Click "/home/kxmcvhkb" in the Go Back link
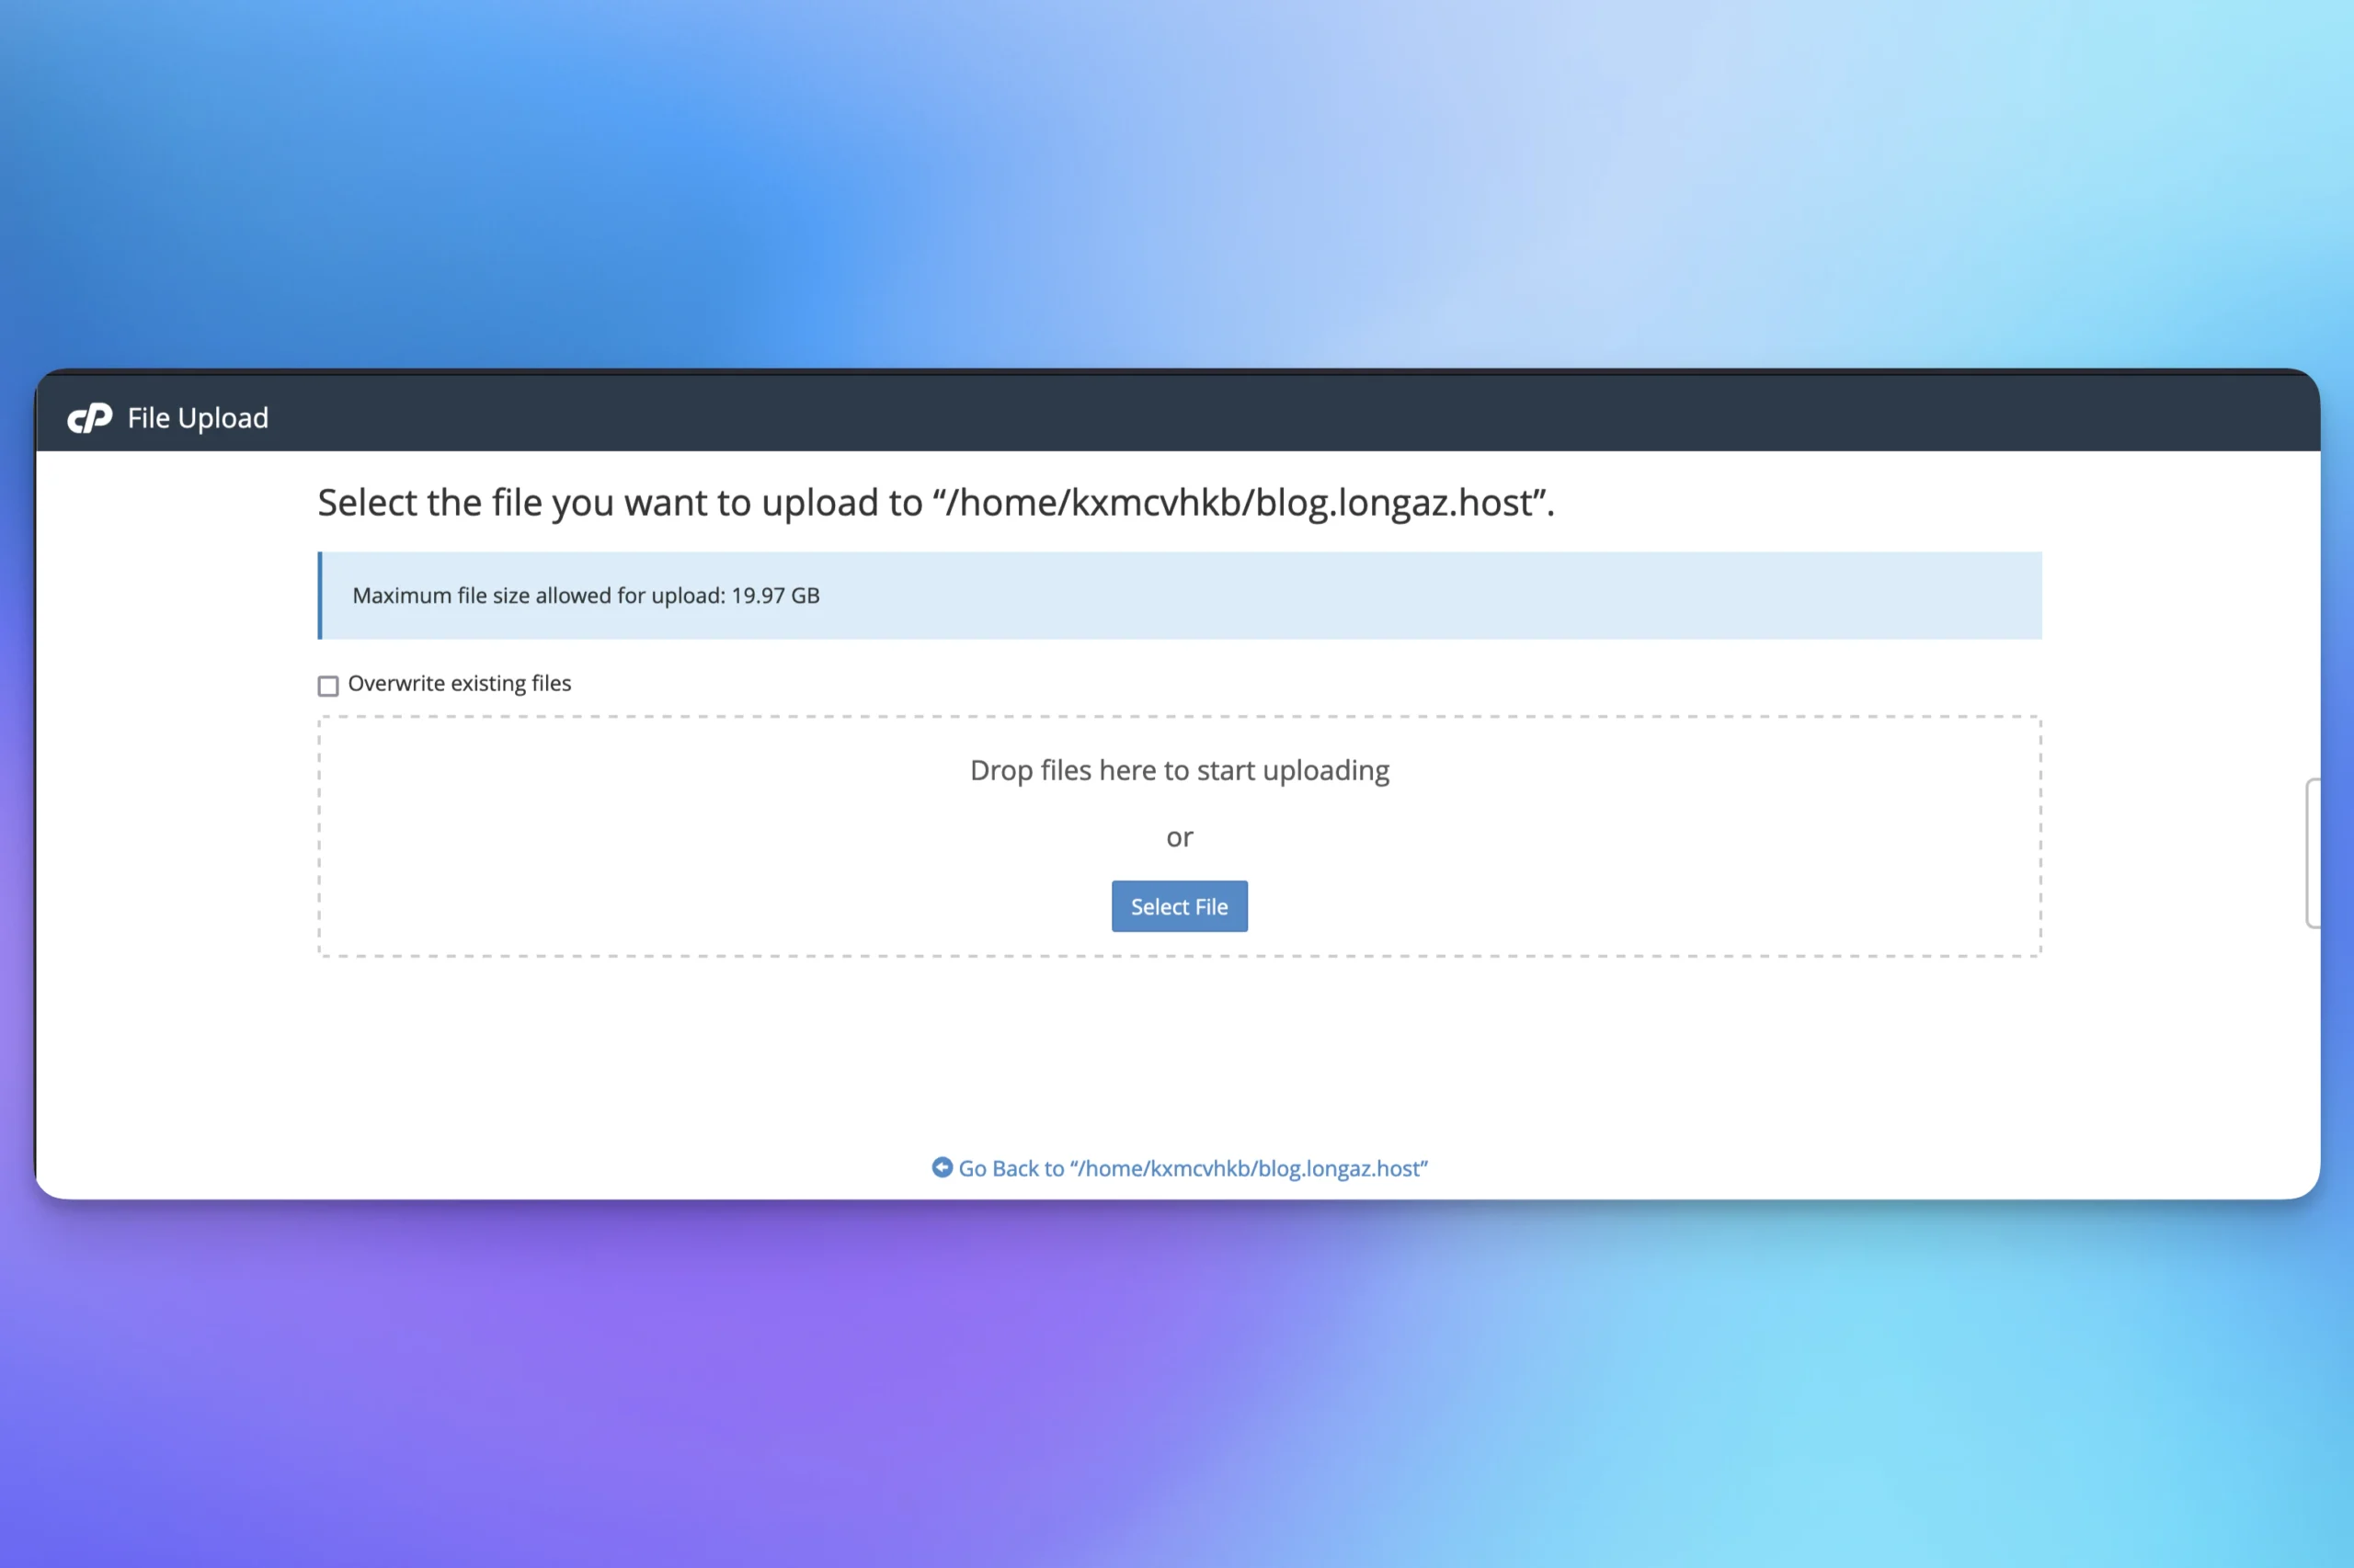The image size is (2354, 1568). coord(1165,1168)
